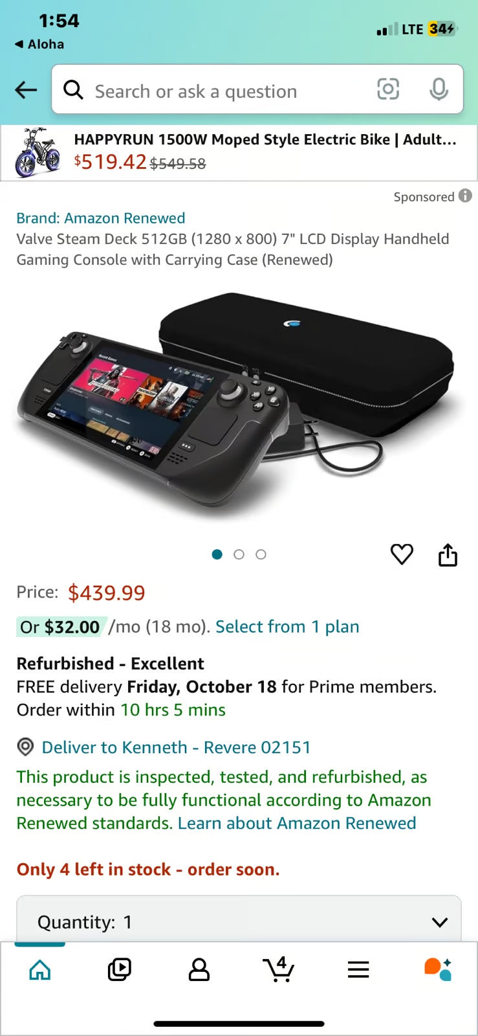The width and height of the screenshot is (478, 1036).
Task: Add Steam Deck to wish list heart
Action: point(402,554)
